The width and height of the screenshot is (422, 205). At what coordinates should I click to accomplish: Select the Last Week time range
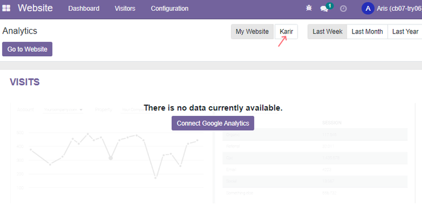pos(327,32)
